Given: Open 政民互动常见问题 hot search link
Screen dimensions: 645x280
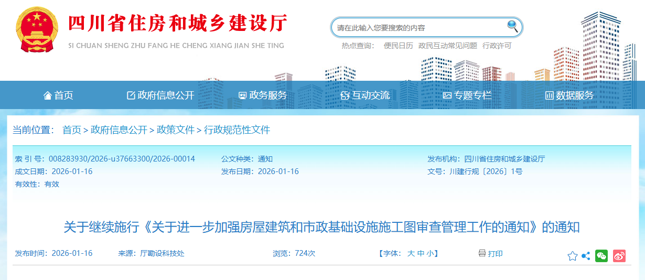Looking at the screenshot, I should coord(448,46).
